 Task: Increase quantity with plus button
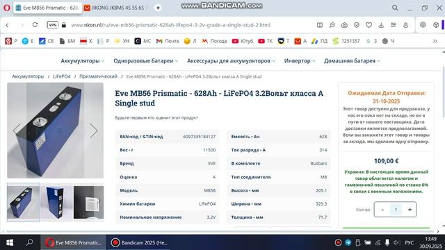(x=410, y=210)
